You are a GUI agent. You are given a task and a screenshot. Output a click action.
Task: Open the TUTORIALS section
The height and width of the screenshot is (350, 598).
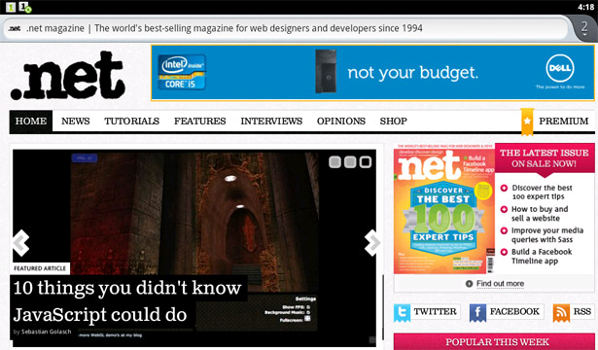coord(132,122)
